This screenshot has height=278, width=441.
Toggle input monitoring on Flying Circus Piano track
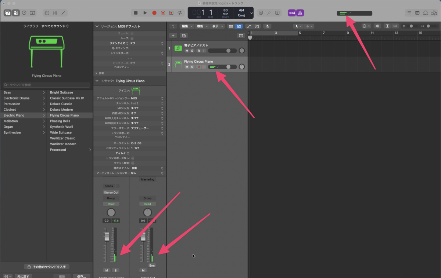pyautogui.click(x=204, y=67)
